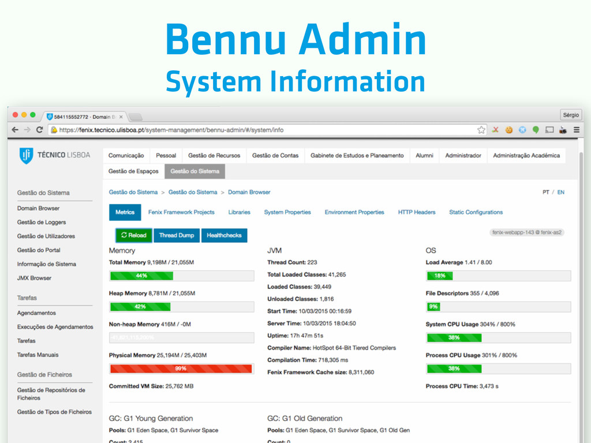Click the site security padlock icon
The width and height of the screenshot is (591, 443).
coord(54,130)
